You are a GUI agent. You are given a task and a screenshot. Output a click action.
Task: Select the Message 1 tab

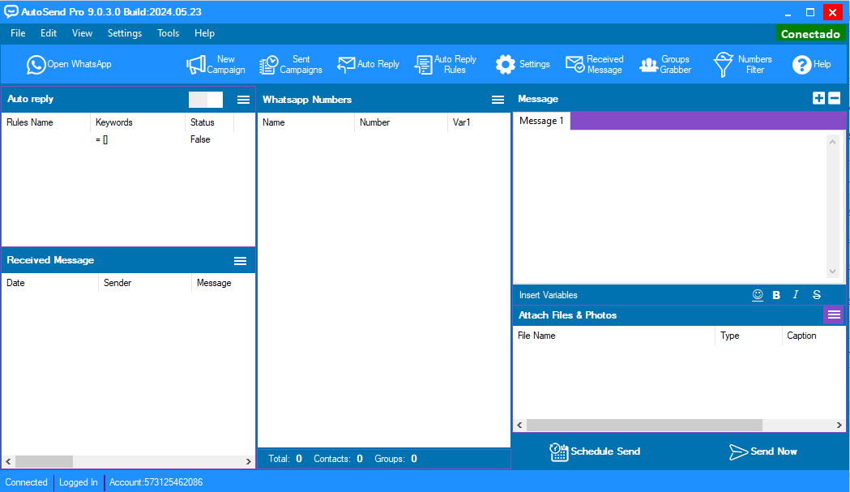coord(541,121)
